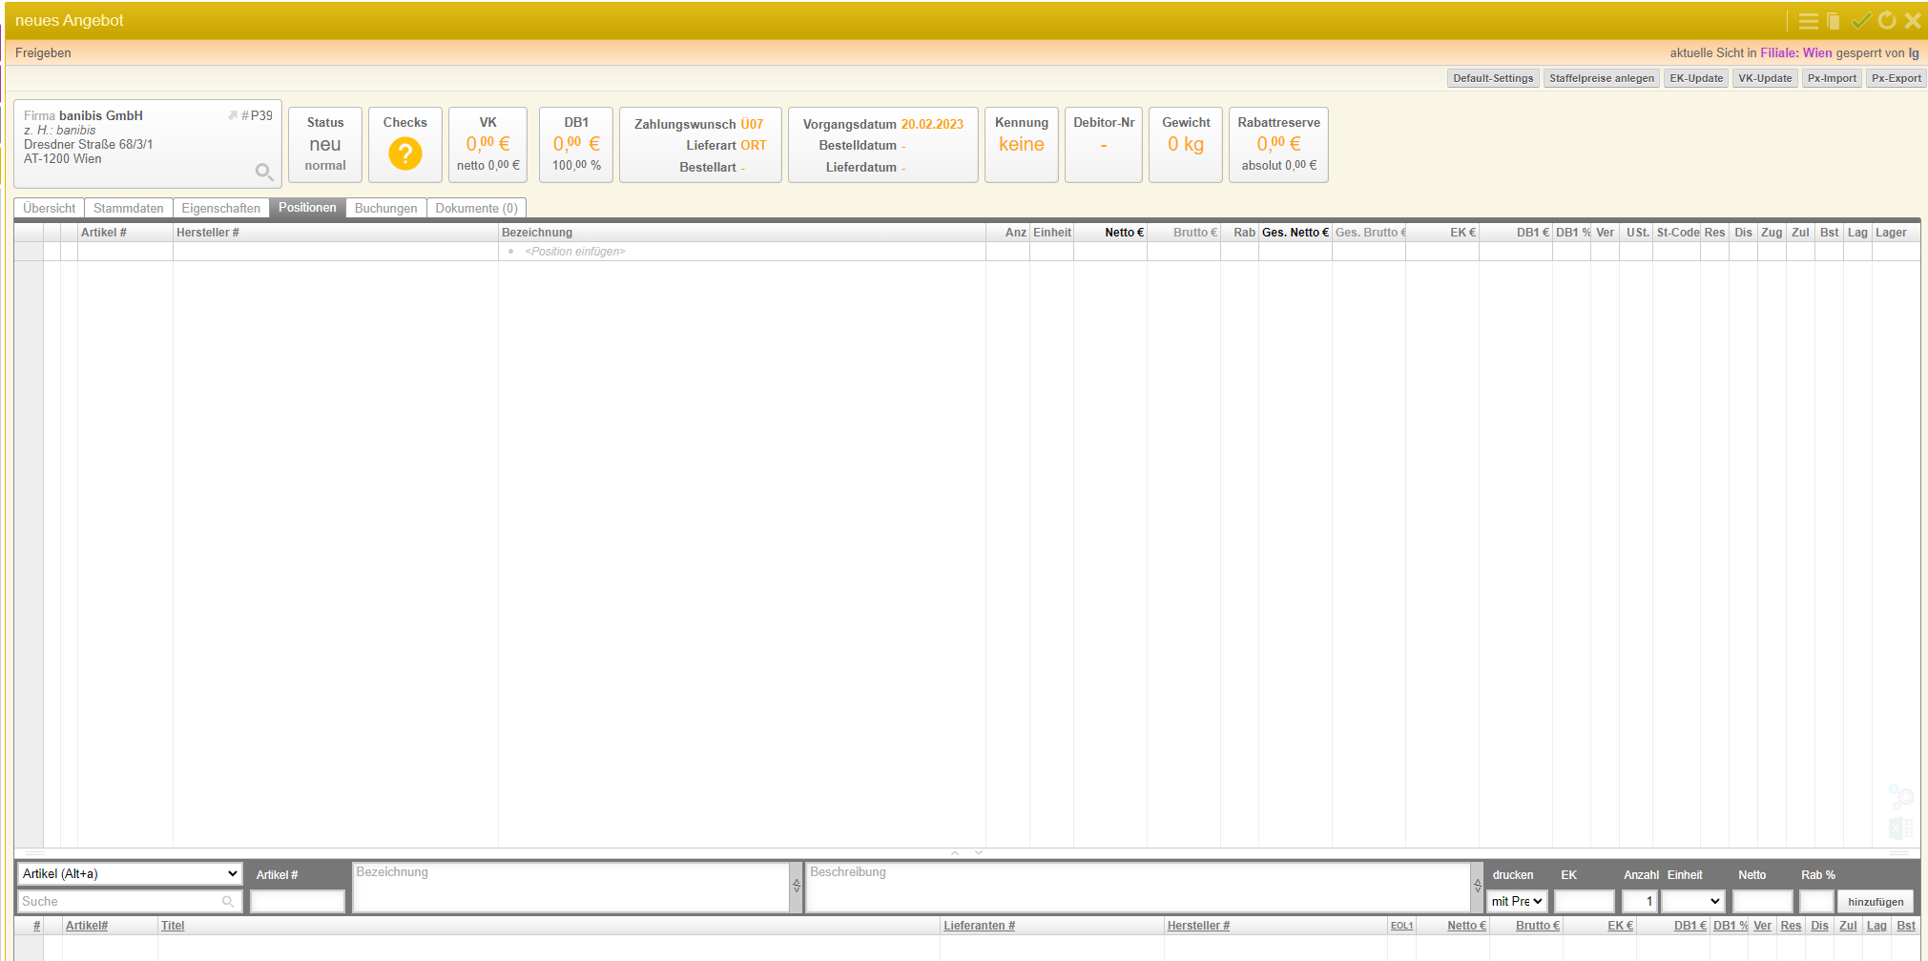This screenshot has width=1928, height=961.
Task: Click the Filiale: Wien label
Action: click(1796, 52)
